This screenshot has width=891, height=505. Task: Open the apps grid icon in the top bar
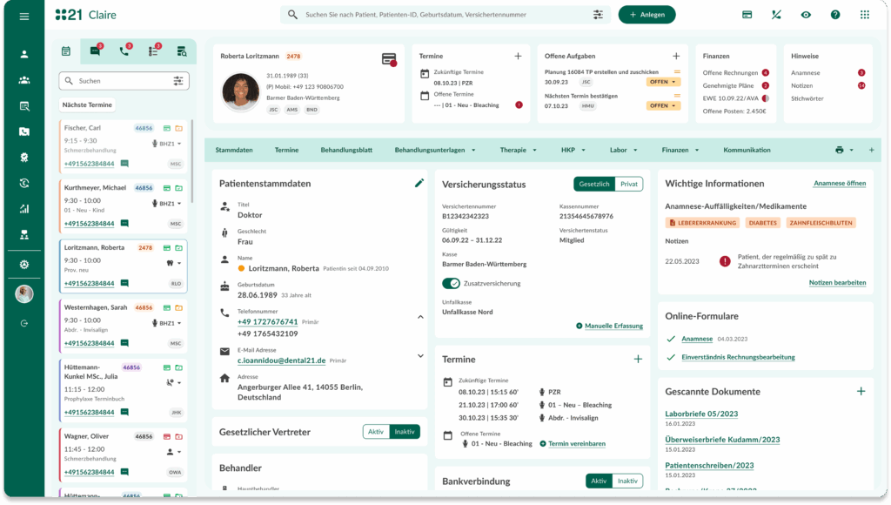click(x=864, y=15)
